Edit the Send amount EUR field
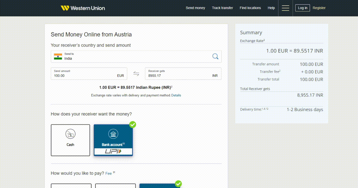 tap(89, 74)
